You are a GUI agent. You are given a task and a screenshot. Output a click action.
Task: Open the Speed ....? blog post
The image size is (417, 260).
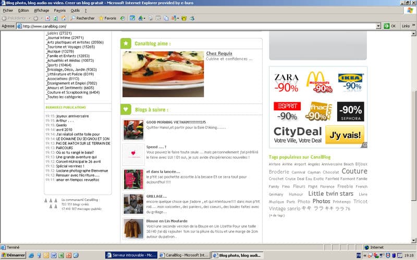(156, 147)
